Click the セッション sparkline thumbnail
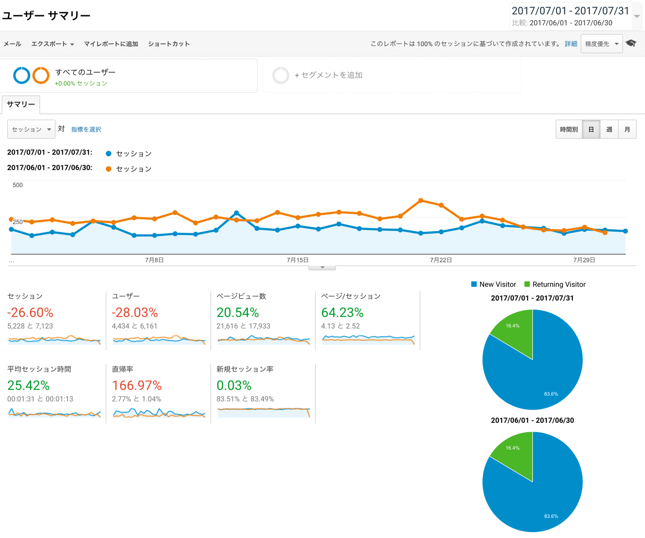645x538 pixels. click(x=54, y=339)
